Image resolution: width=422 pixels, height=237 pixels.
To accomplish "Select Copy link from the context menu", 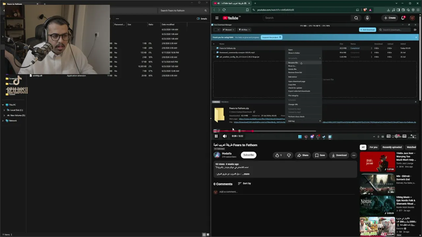I will click(x=292, y=85).
